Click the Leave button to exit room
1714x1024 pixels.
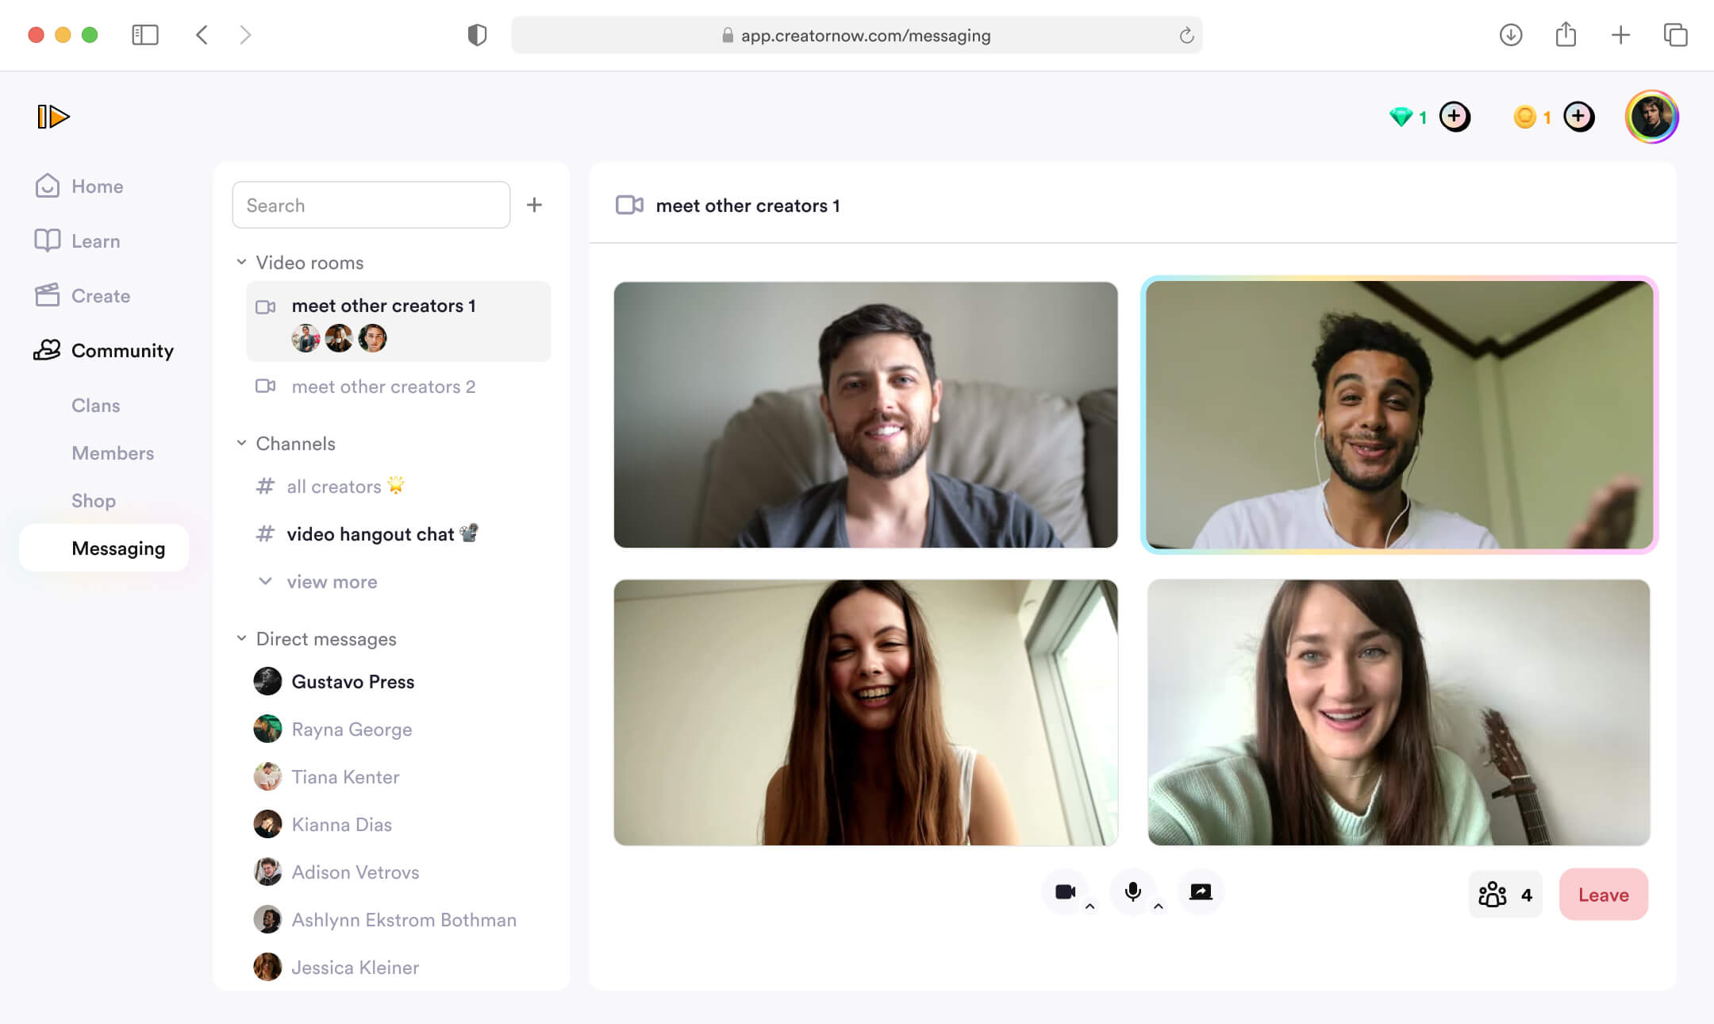point(1603,894)
